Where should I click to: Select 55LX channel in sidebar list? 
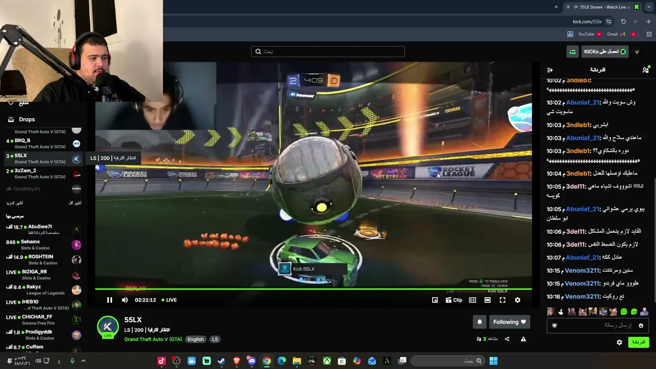[x=43, y=158]
